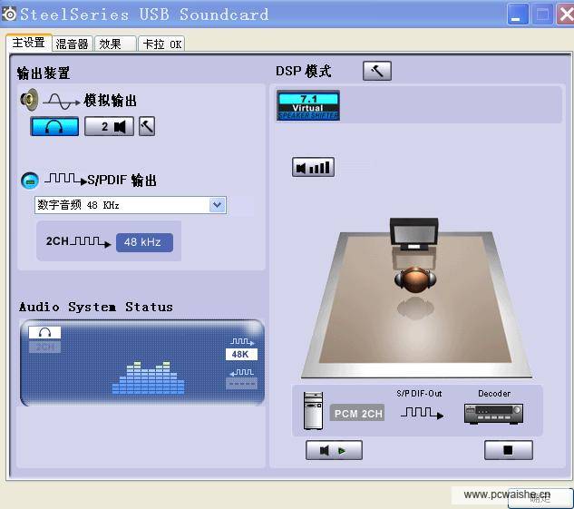Switch to the 混音器 tab
Image resolution: width=574 pixels, height=509 pixels.
click(73, 44)
